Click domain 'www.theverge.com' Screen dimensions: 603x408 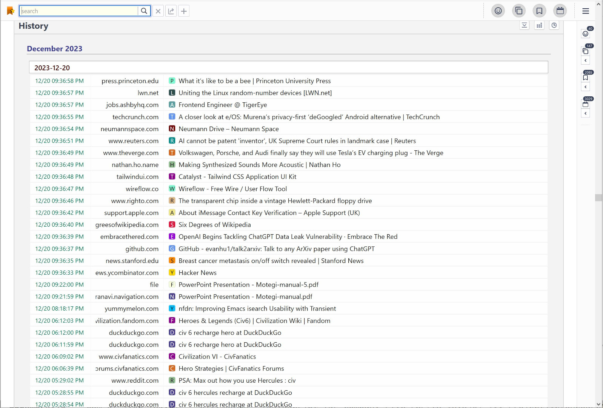pos(131,153)
